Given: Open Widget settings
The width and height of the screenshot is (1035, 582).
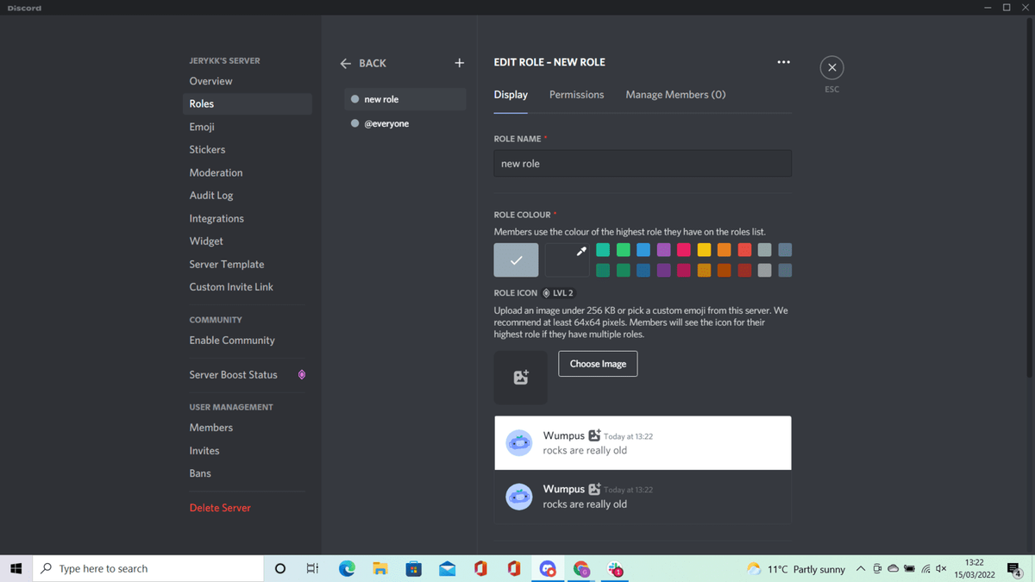Looking at the screenshot, I should click(248, 241).
